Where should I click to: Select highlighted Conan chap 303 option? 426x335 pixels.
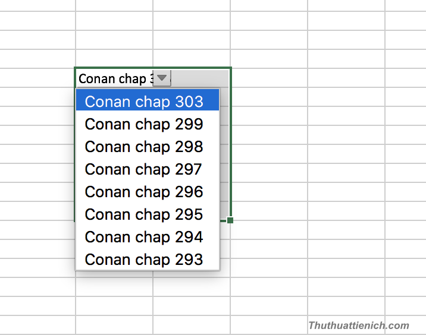(144, 102)
